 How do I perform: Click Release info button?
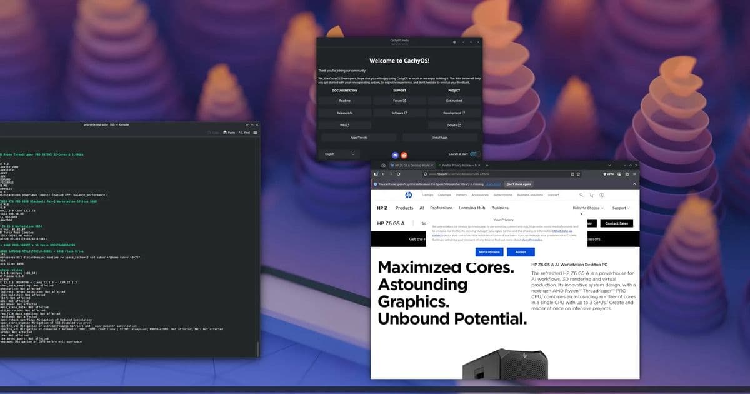pyautogui.click(x=345, y=113)
